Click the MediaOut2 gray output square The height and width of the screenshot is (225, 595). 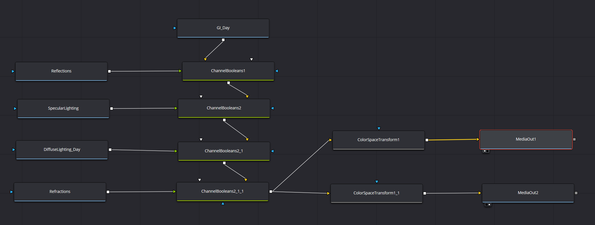point(576,193)
